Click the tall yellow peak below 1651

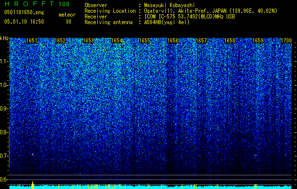click(33, 185)
